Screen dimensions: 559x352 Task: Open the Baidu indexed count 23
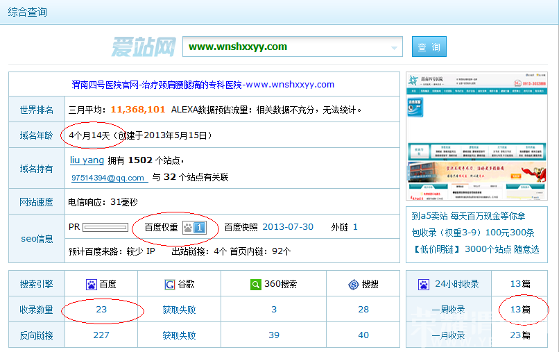[x=101, y=310]
